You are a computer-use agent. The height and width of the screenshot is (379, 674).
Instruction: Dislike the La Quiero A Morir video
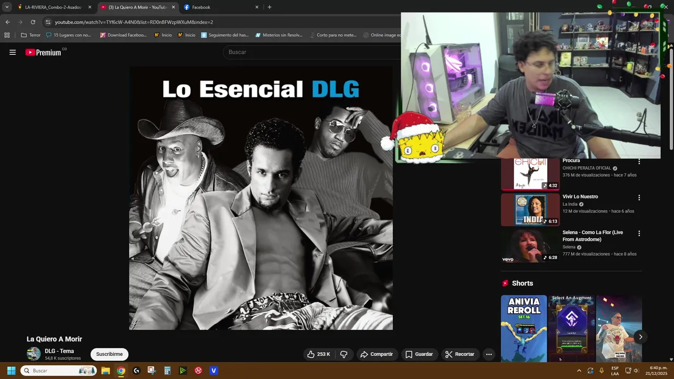point(344,354)
